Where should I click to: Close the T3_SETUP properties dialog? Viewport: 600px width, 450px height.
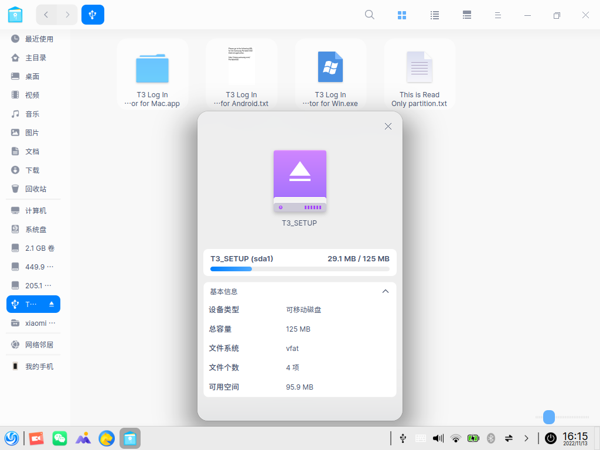(x=388, y=126)
